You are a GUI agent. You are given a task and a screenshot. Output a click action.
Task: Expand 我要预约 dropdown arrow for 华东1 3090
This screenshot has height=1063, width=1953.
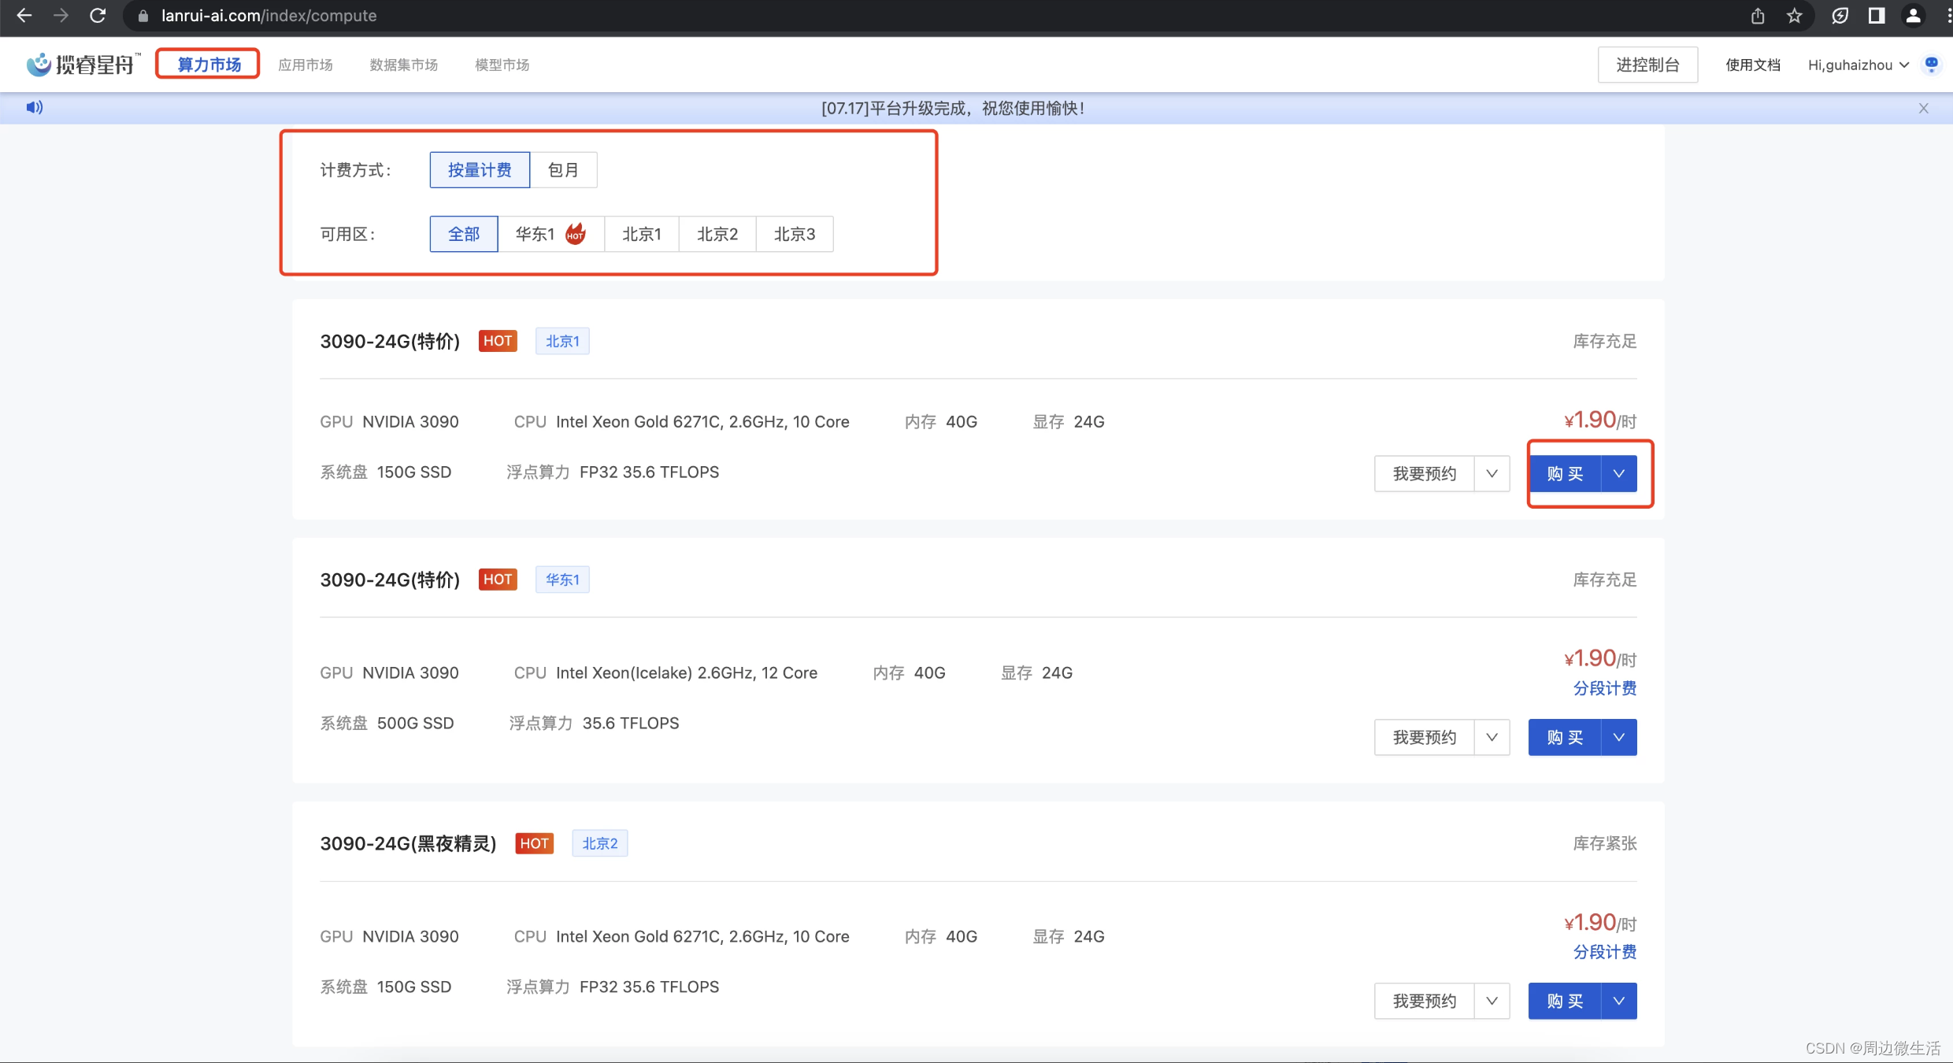pyautogui.click(x=1492, y=738)
